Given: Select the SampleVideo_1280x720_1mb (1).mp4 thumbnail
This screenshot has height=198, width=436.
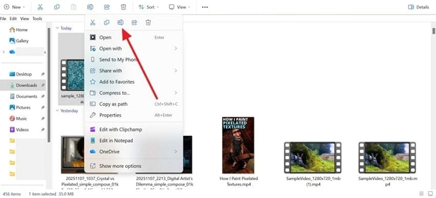Looking at the screenshot, I should 313,158.
